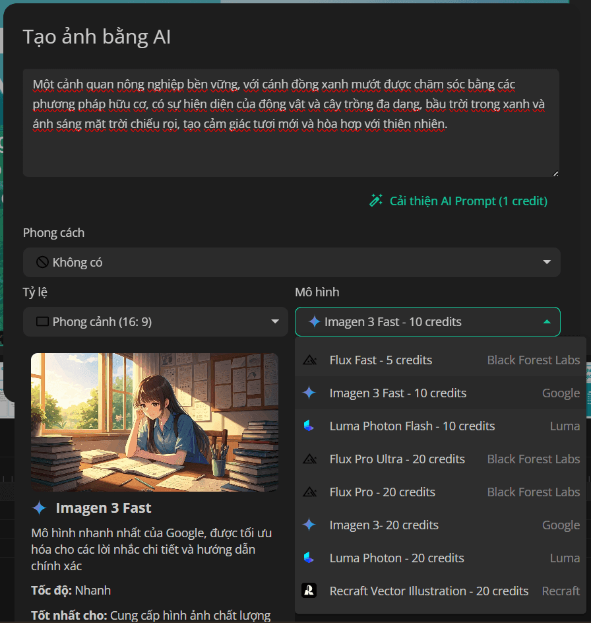
Task: Click the Imagen 3 Fast sparkle icon in the list
Action: pos(309,393)
